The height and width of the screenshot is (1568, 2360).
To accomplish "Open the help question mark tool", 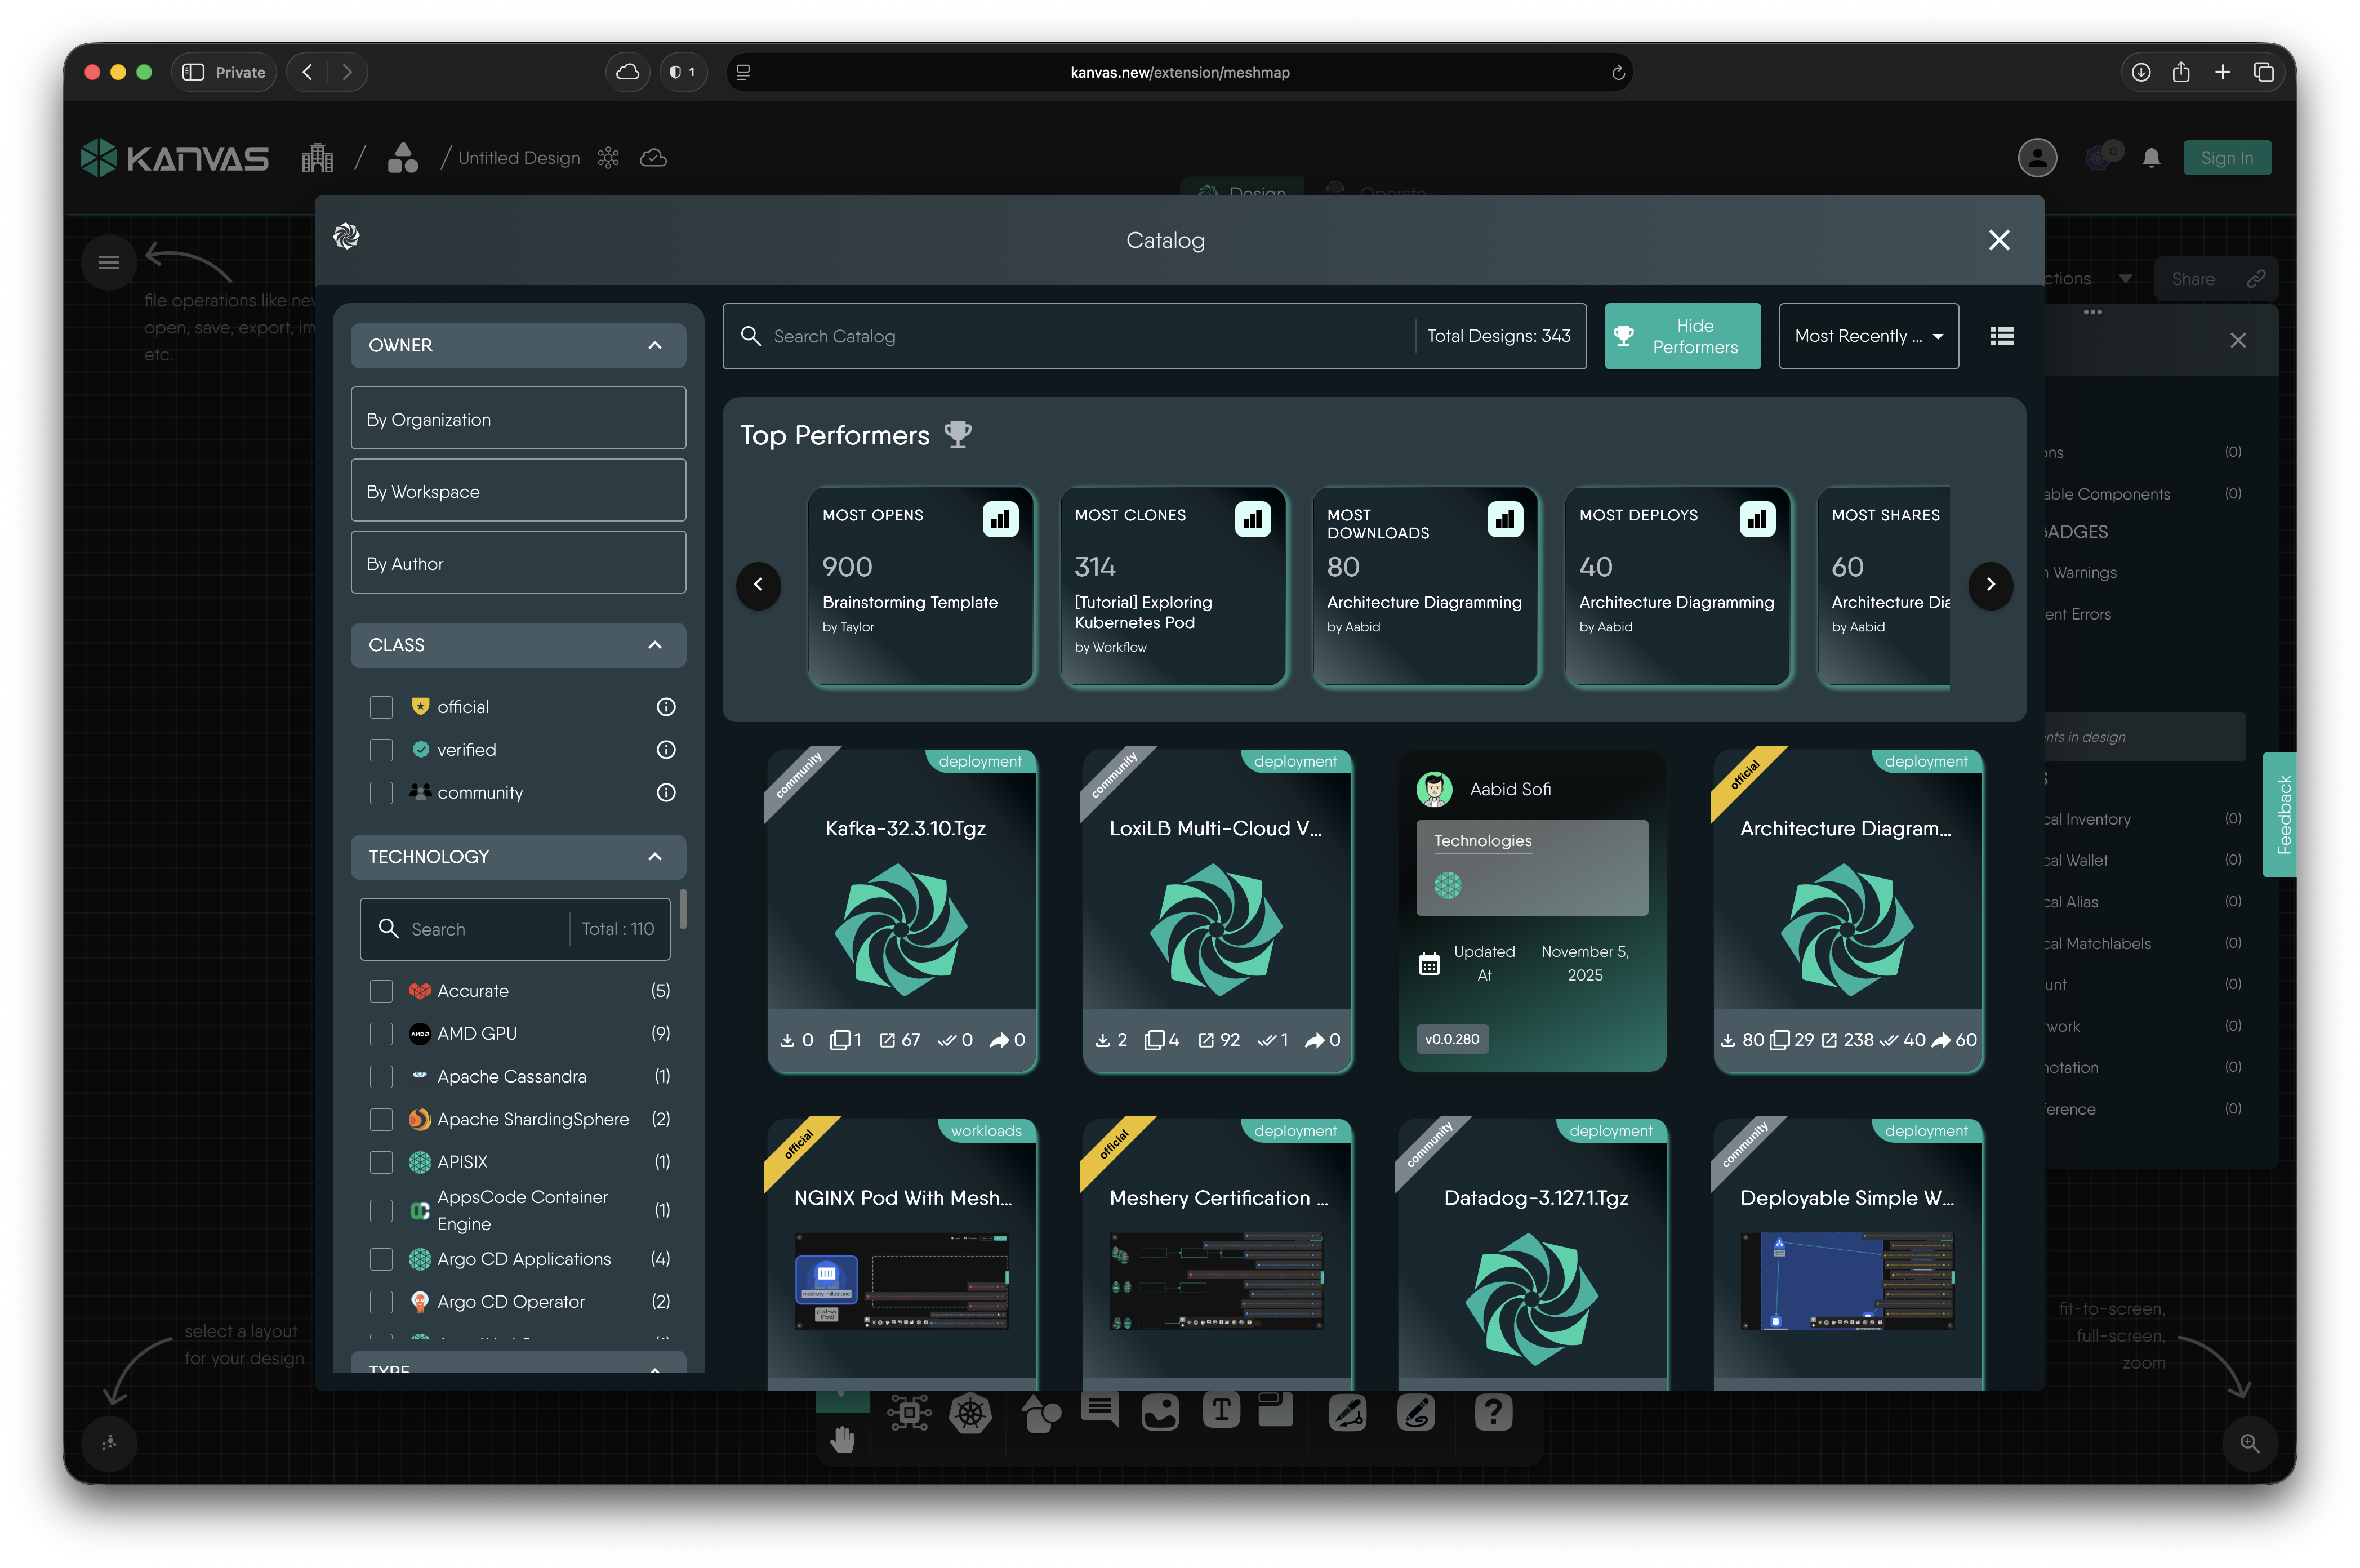I will tap(1492, 1412).
